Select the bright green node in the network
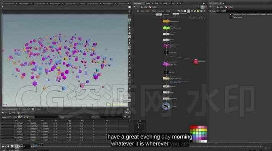Screen dimensions: 272x151 (166, 28)
